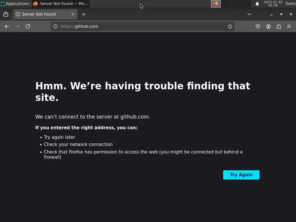Focus the github.com address bar
296x222 pixels.
[x=143, y=26]
